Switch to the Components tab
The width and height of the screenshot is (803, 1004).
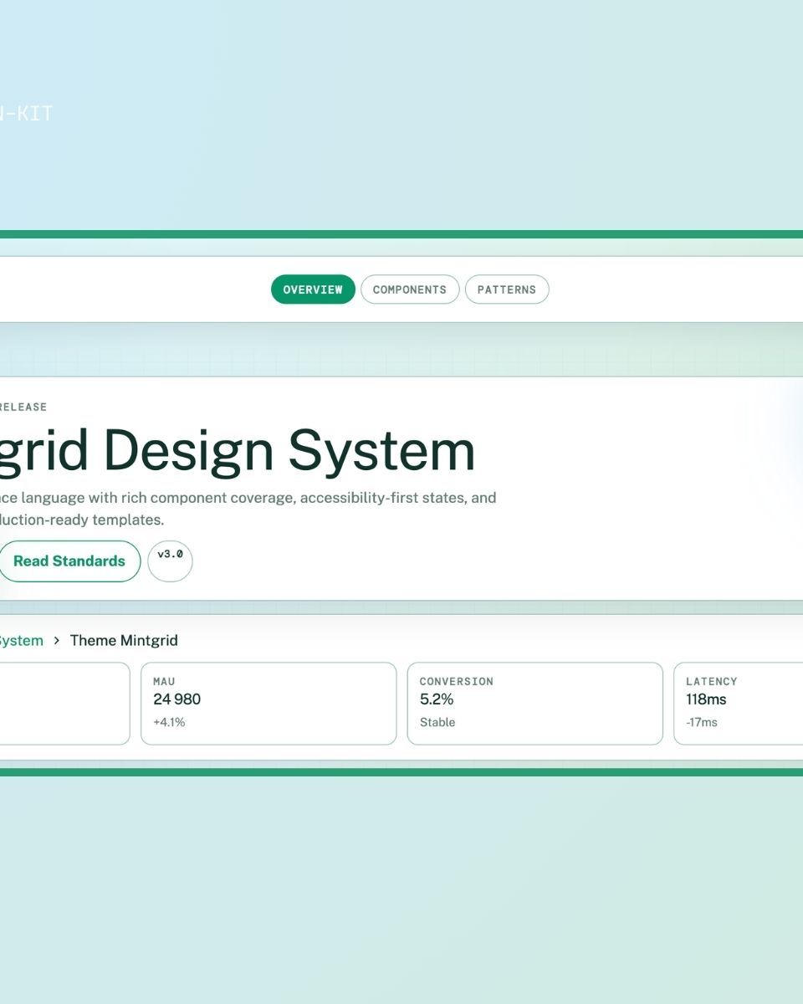(x=410, y=289)
